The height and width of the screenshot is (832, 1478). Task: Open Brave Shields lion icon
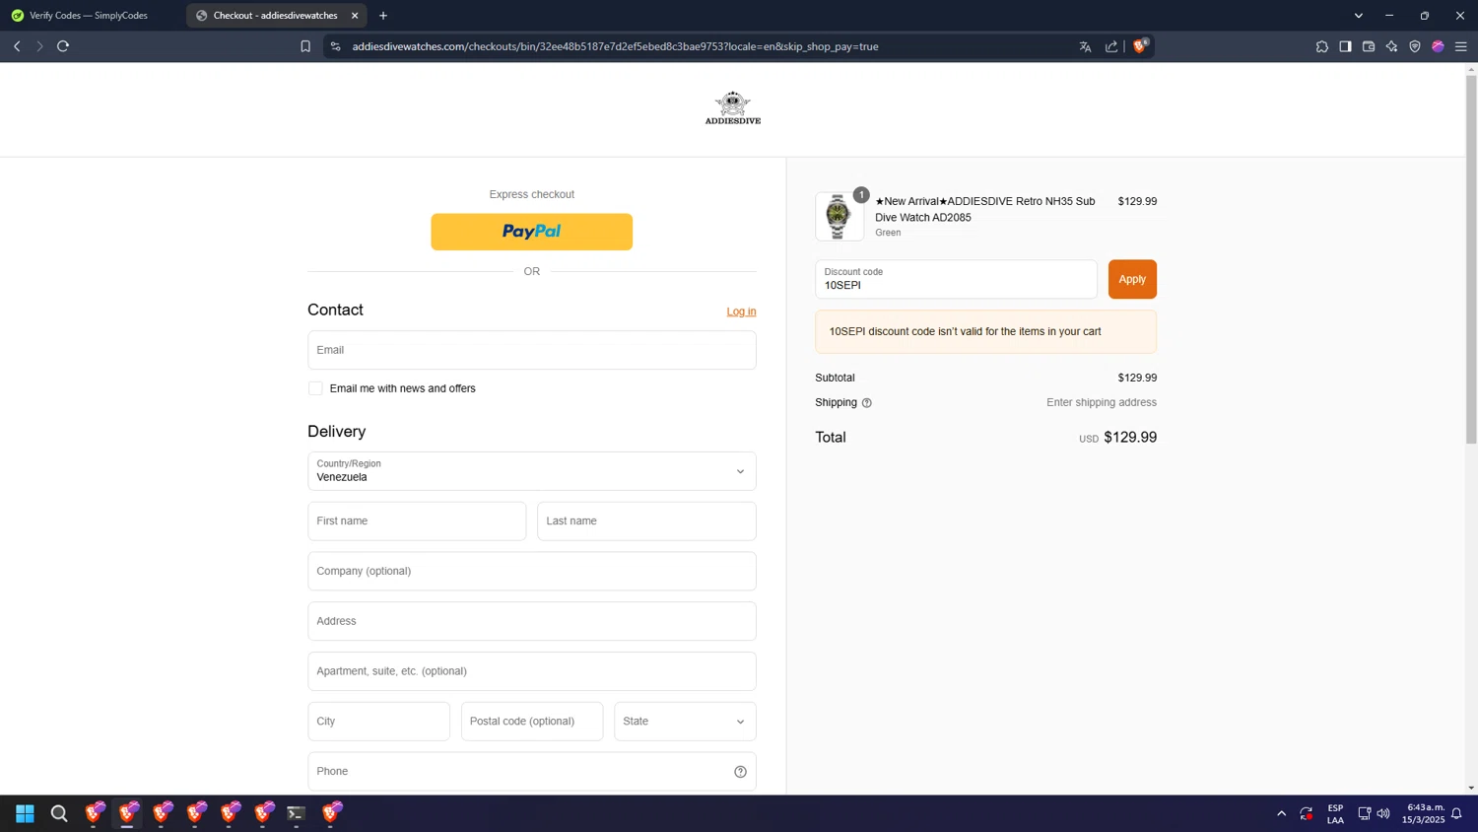click(1140, 45)
